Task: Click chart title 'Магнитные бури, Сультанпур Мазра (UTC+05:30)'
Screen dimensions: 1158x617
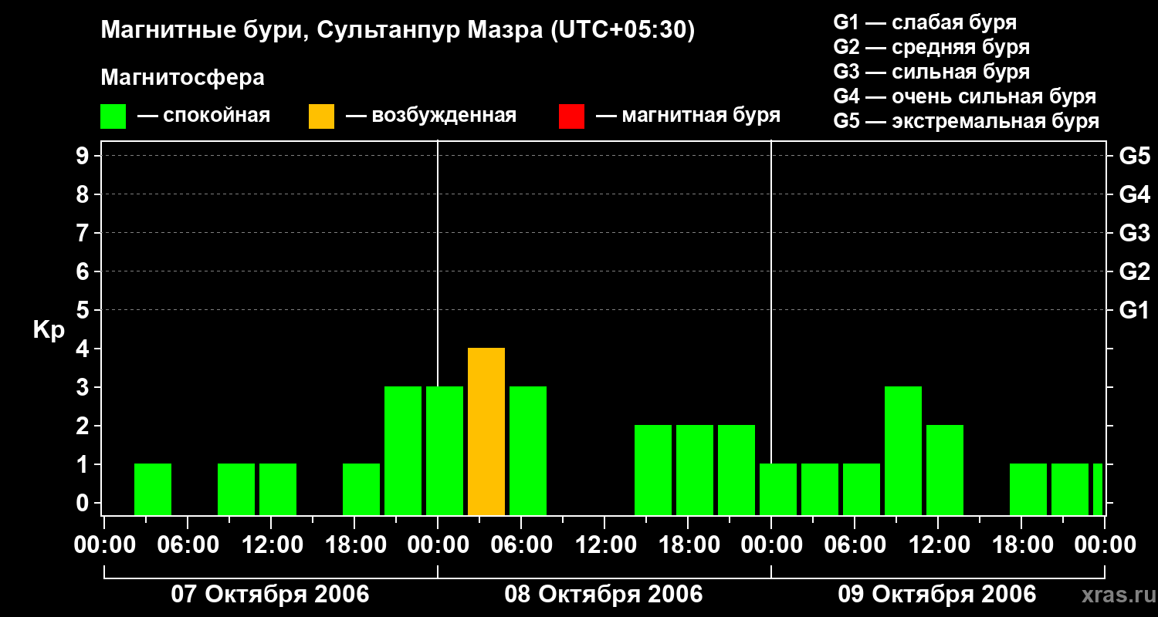Action: coord(398,31)
